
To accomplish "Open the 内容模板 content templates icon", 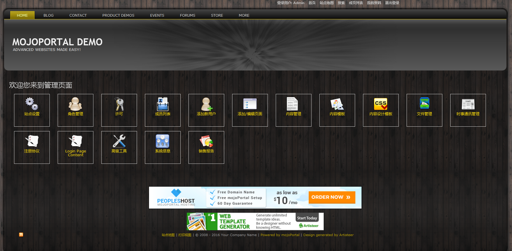I will coord(337,104).
